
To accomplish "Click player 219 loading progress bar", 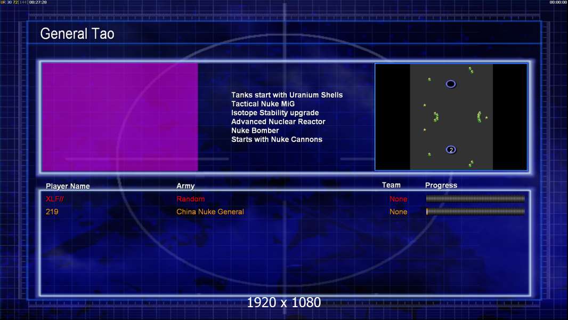I will (x=475, y=211).
